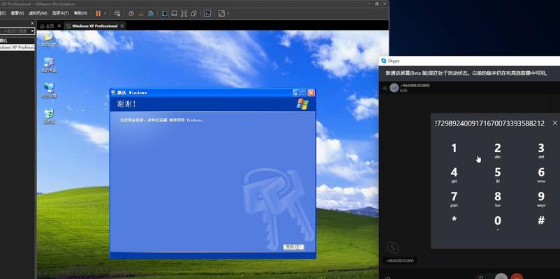Take a snapshot using the clock icon
Image resolution: width=560 pixels, height=279 pixels.
pyautogui.click(x=131, y=13)
